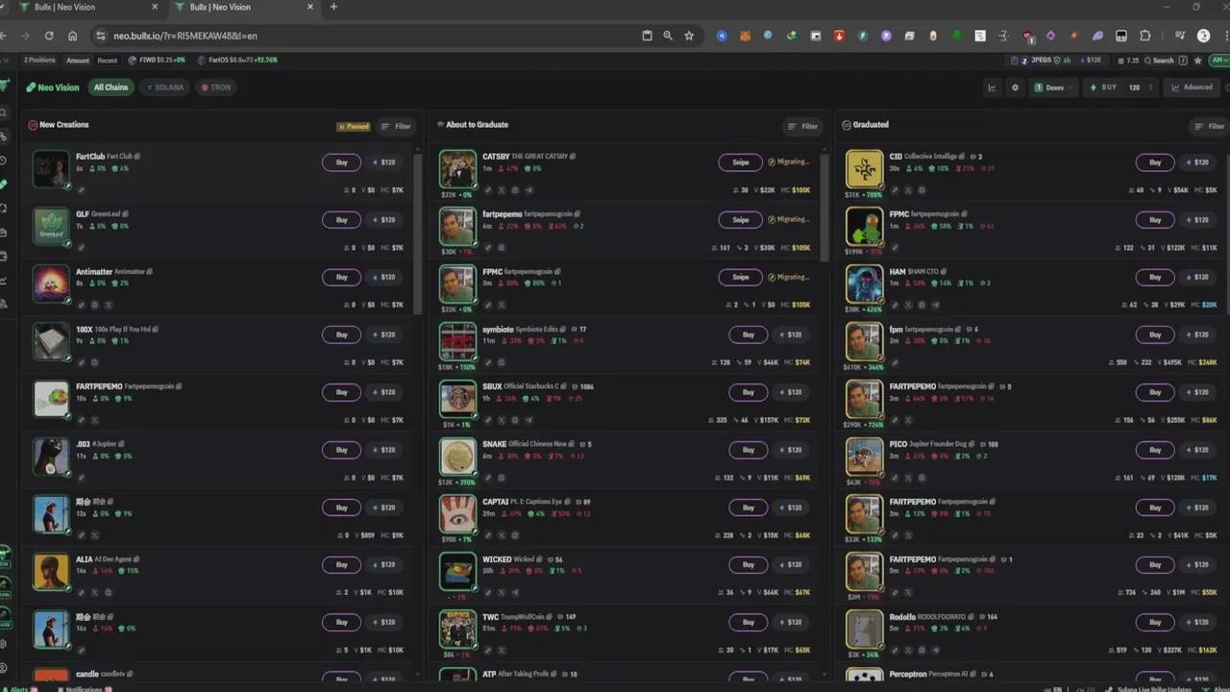1230x692 pixels.
Task: Click the $120 quick buy for GLF
Action: tap(382, 220)
